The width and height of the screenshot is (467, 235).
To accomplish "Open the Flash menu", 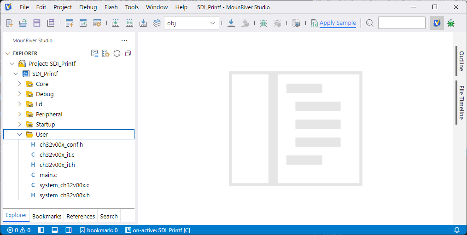I will 111,7.
